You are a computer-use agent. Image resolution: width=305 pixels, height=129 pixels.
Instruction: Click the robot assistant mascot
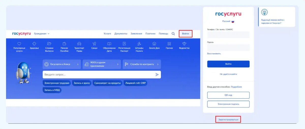23,73
